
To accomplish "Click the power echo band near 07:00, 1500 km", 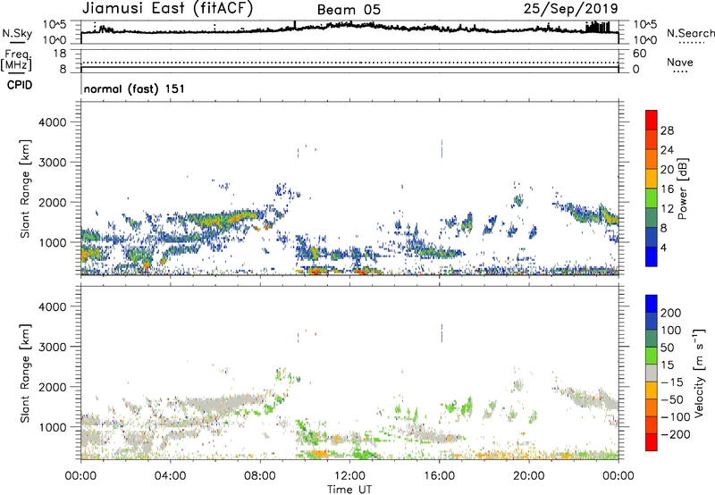I will pyautogui.click(x=228, y=219).
